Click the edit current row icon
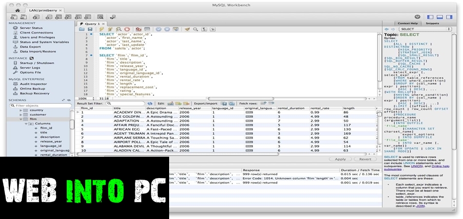The image size is (463, 219). tap(171, 104)
